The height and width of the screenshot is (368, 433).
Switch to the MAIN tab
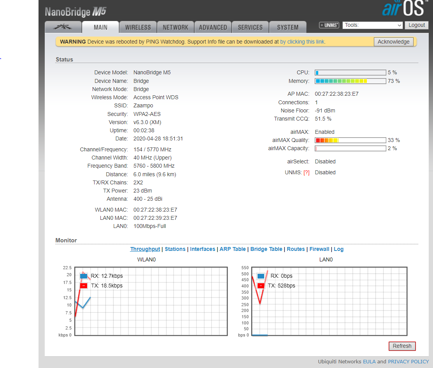(x=100, y=27)
